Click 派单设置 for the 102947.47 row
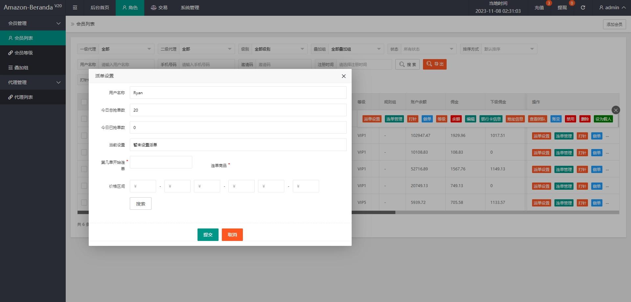Image resolution: width=631 pixels, height=302 pixels. tap(541, 136)
